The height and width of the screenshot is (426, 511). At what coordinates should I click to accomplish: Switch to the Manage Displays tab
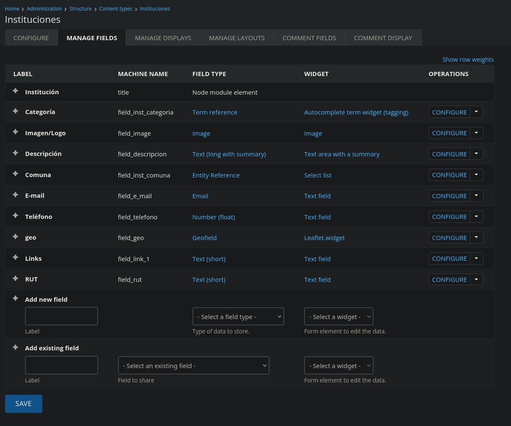[x=163, y=38]
